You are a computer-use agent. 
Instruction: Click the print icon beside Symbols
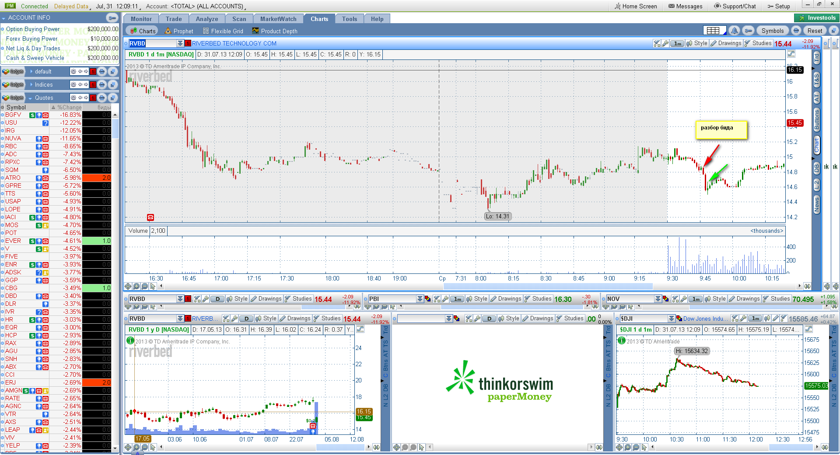click(x=796, y=31)
